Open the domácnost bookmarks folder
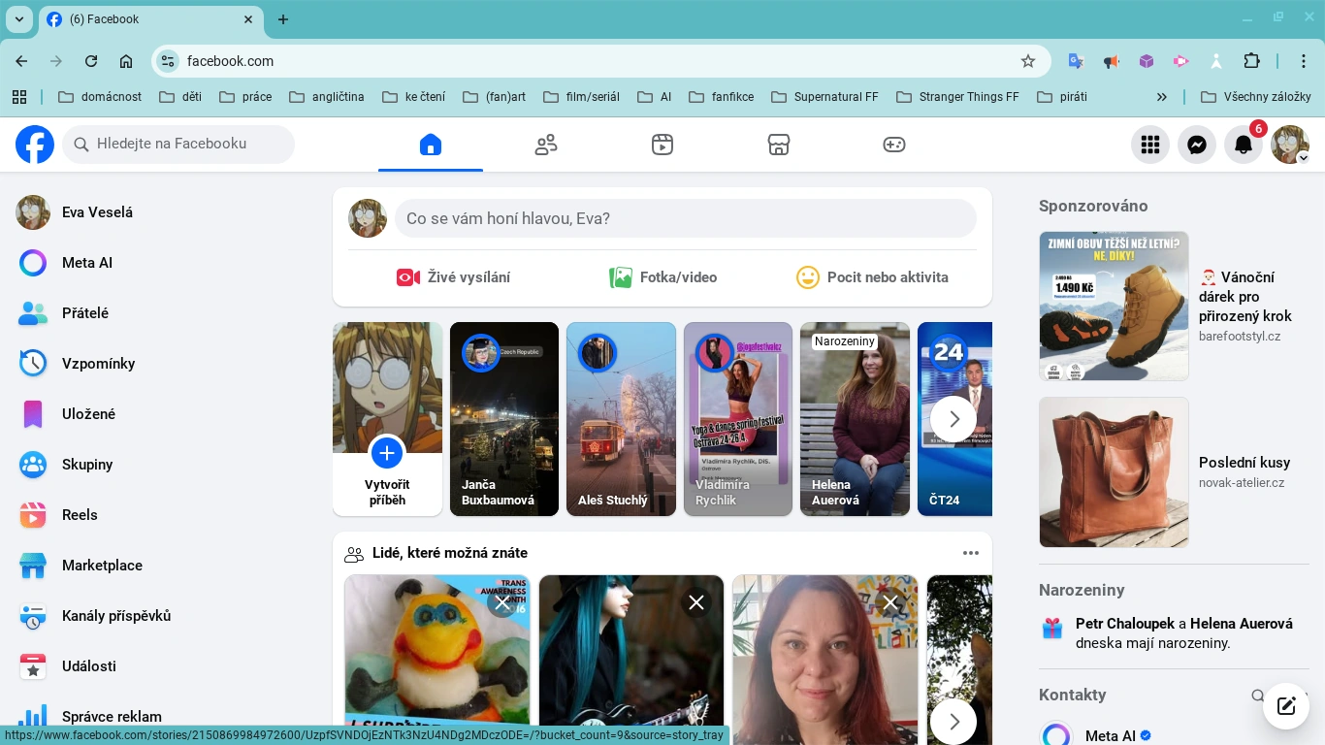 click(100, 97)
